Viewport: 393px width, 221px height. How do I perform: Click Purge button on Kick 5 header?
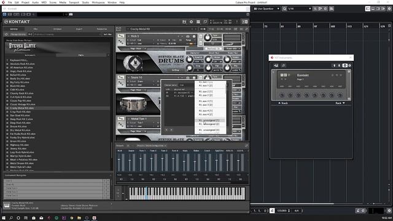(189, 40)
